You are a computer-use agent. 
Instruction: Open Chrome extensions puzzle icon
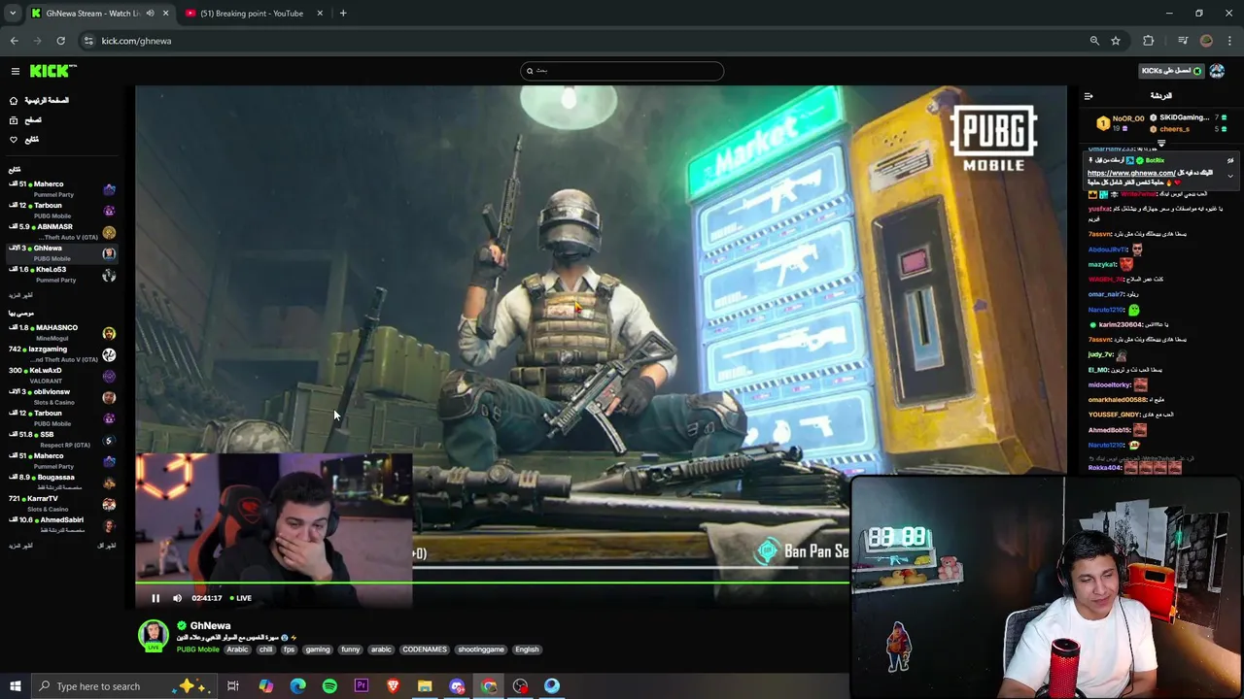tap(1149, 41)
